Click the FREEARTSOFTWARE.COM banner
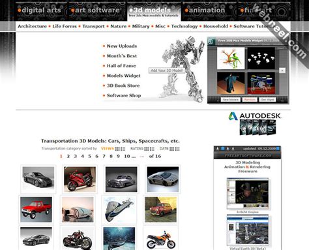 click(x=247, y=155)
